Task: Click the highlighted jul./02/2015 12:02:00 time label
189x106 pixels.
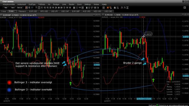Action: point(144,99)
